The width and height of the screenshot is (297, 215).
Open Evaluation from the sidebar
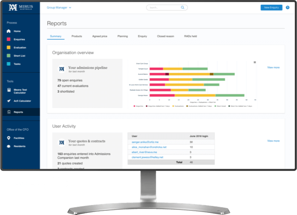click(x=20, y=48)
